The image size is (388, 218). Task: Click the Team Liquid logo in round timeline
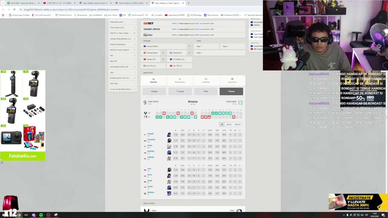[145, 117]
